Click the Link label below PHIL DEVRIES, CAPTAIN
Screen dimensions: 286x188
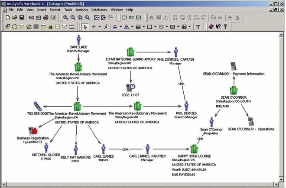[x=181, y=84]
